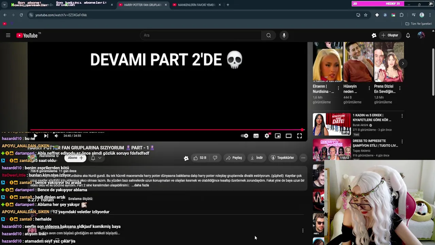
Task: Open options for the Elraenn short
Action: tap(338, 88)
